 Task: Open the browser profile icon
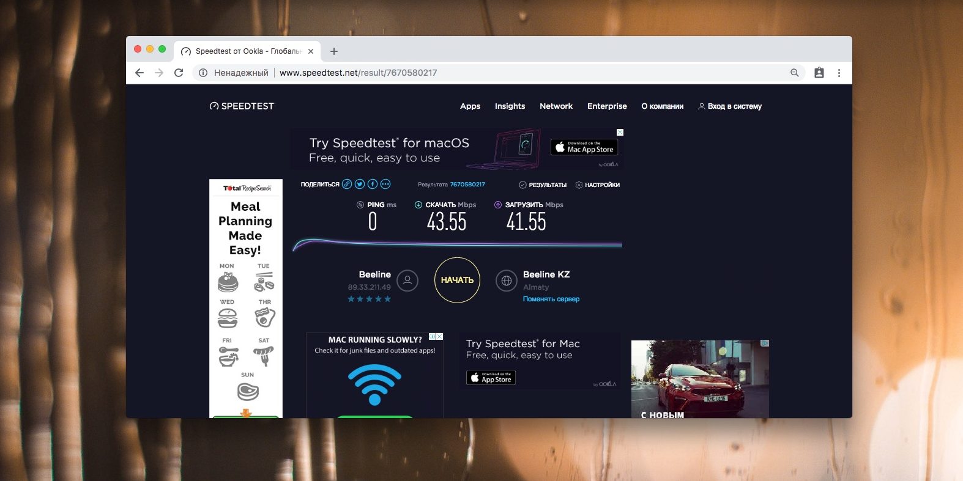tap(819, 73)
